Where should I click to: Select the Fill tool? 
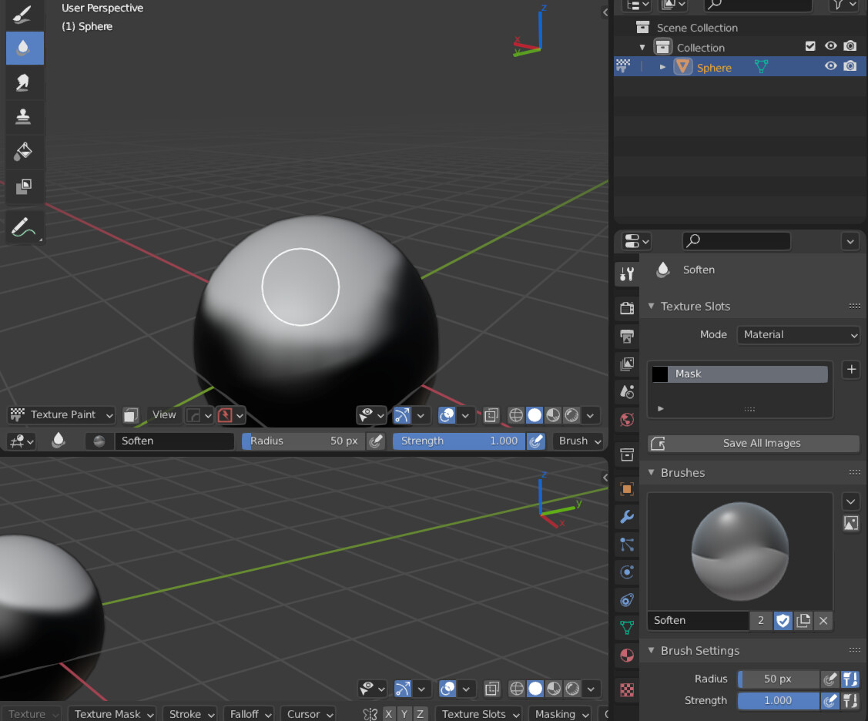click(24, 152)
